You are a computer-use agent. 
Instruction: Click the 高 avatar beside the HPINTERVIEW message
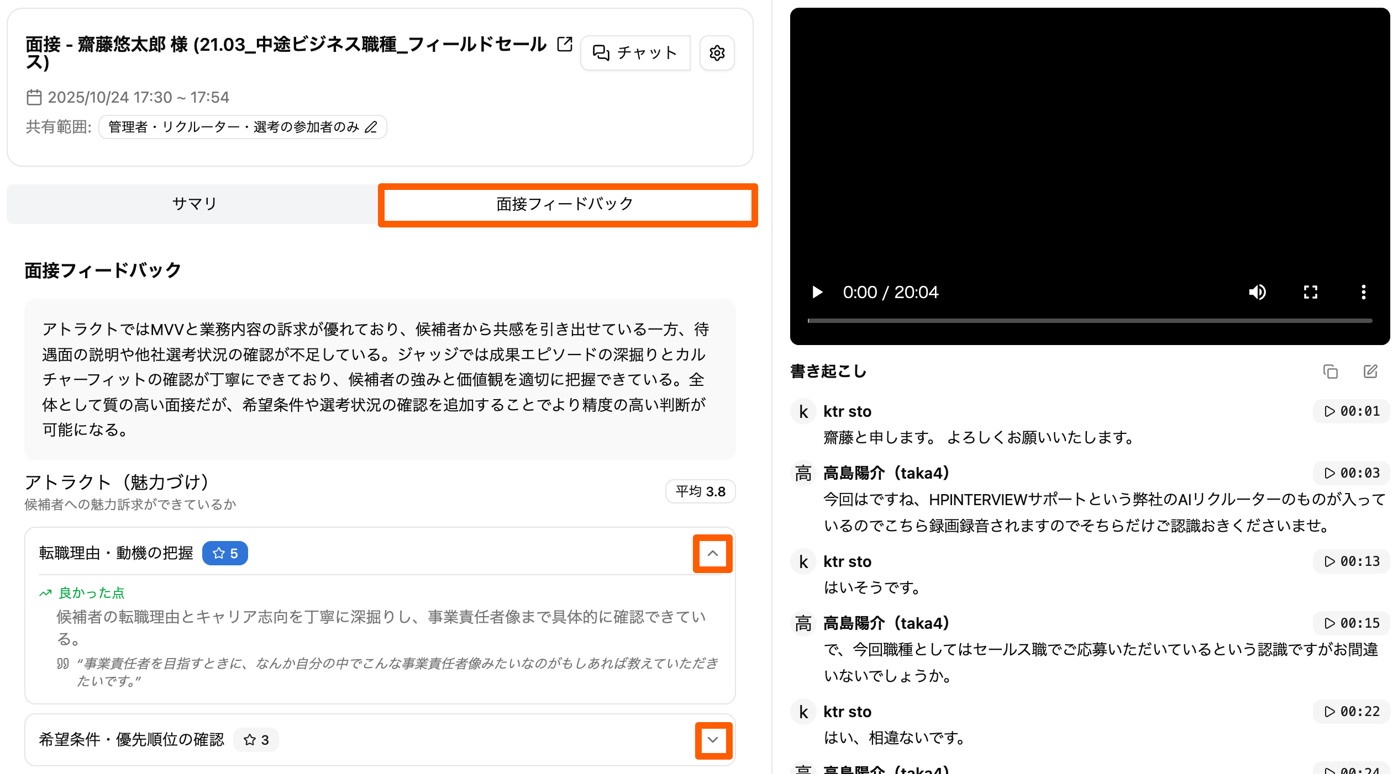[803, 474]
